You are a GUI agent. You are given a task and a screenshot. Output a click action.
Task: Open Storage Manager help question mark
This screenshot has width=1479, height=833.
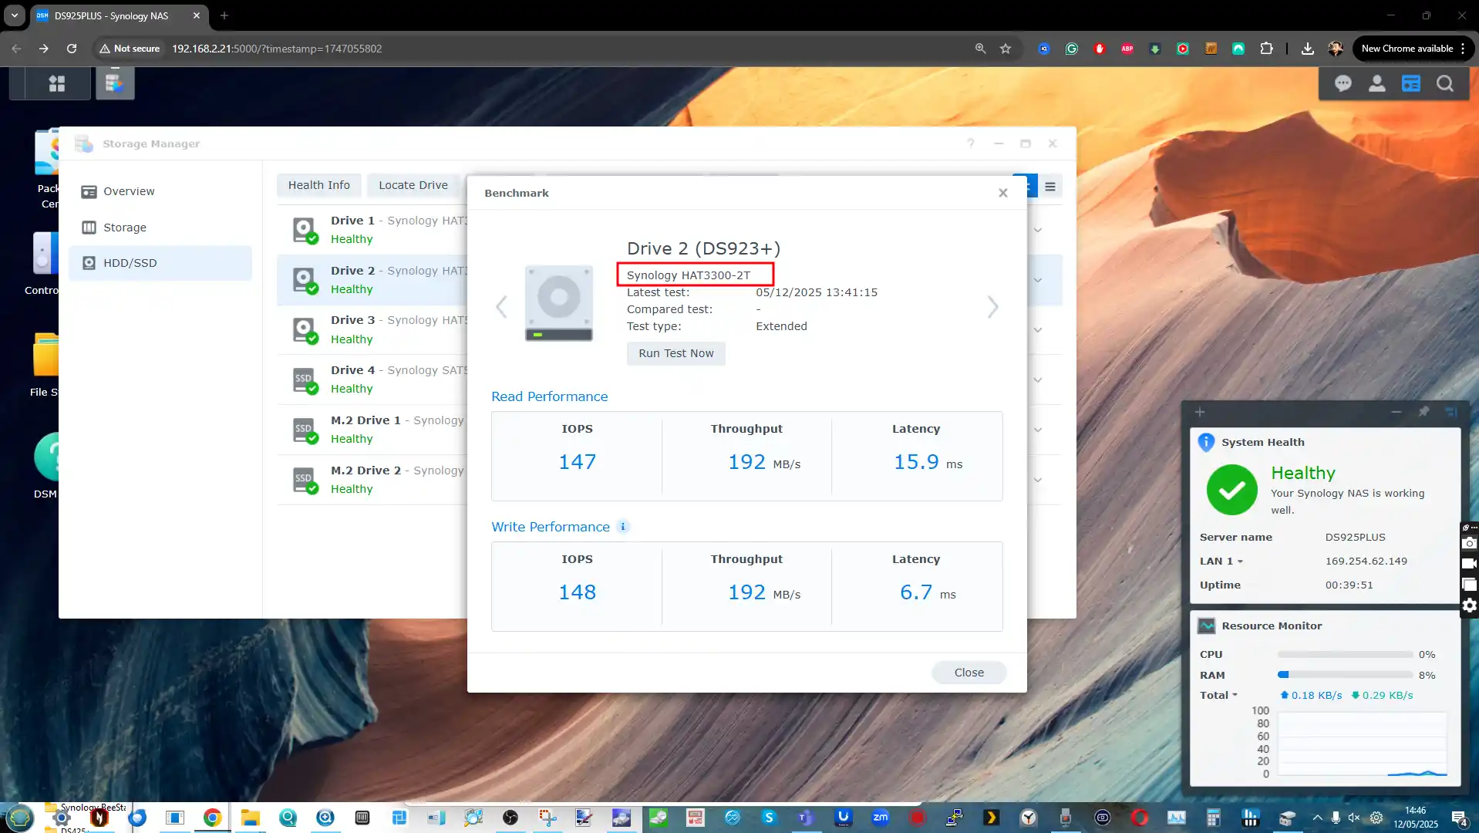971,143
